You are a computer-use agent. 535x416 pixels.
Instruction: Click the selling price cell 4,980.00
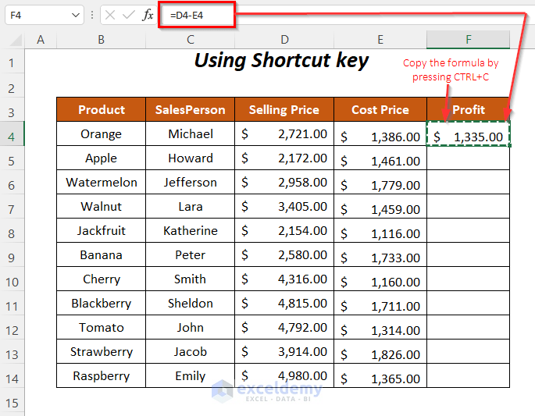pyautogui.click(x=285, y=376)
